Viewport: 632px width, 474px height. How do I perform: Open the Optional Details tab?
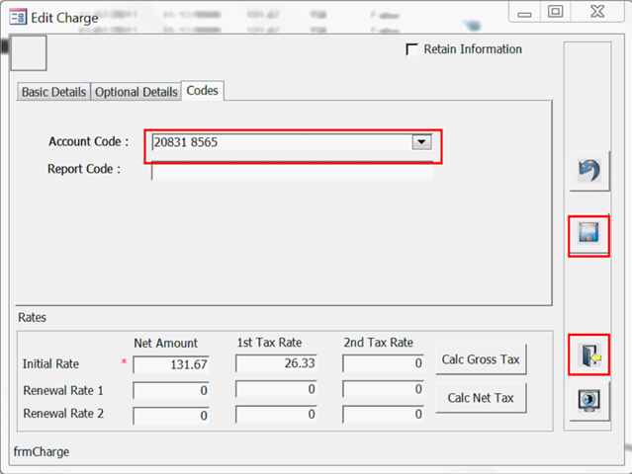point(136,92)
